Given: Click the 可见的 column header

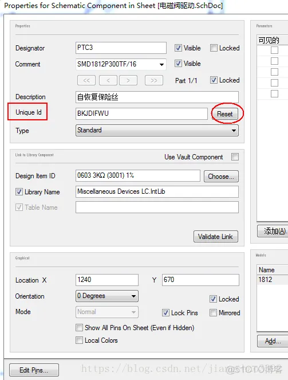Looking at the screenshot, I should click(x=273, y=40).
